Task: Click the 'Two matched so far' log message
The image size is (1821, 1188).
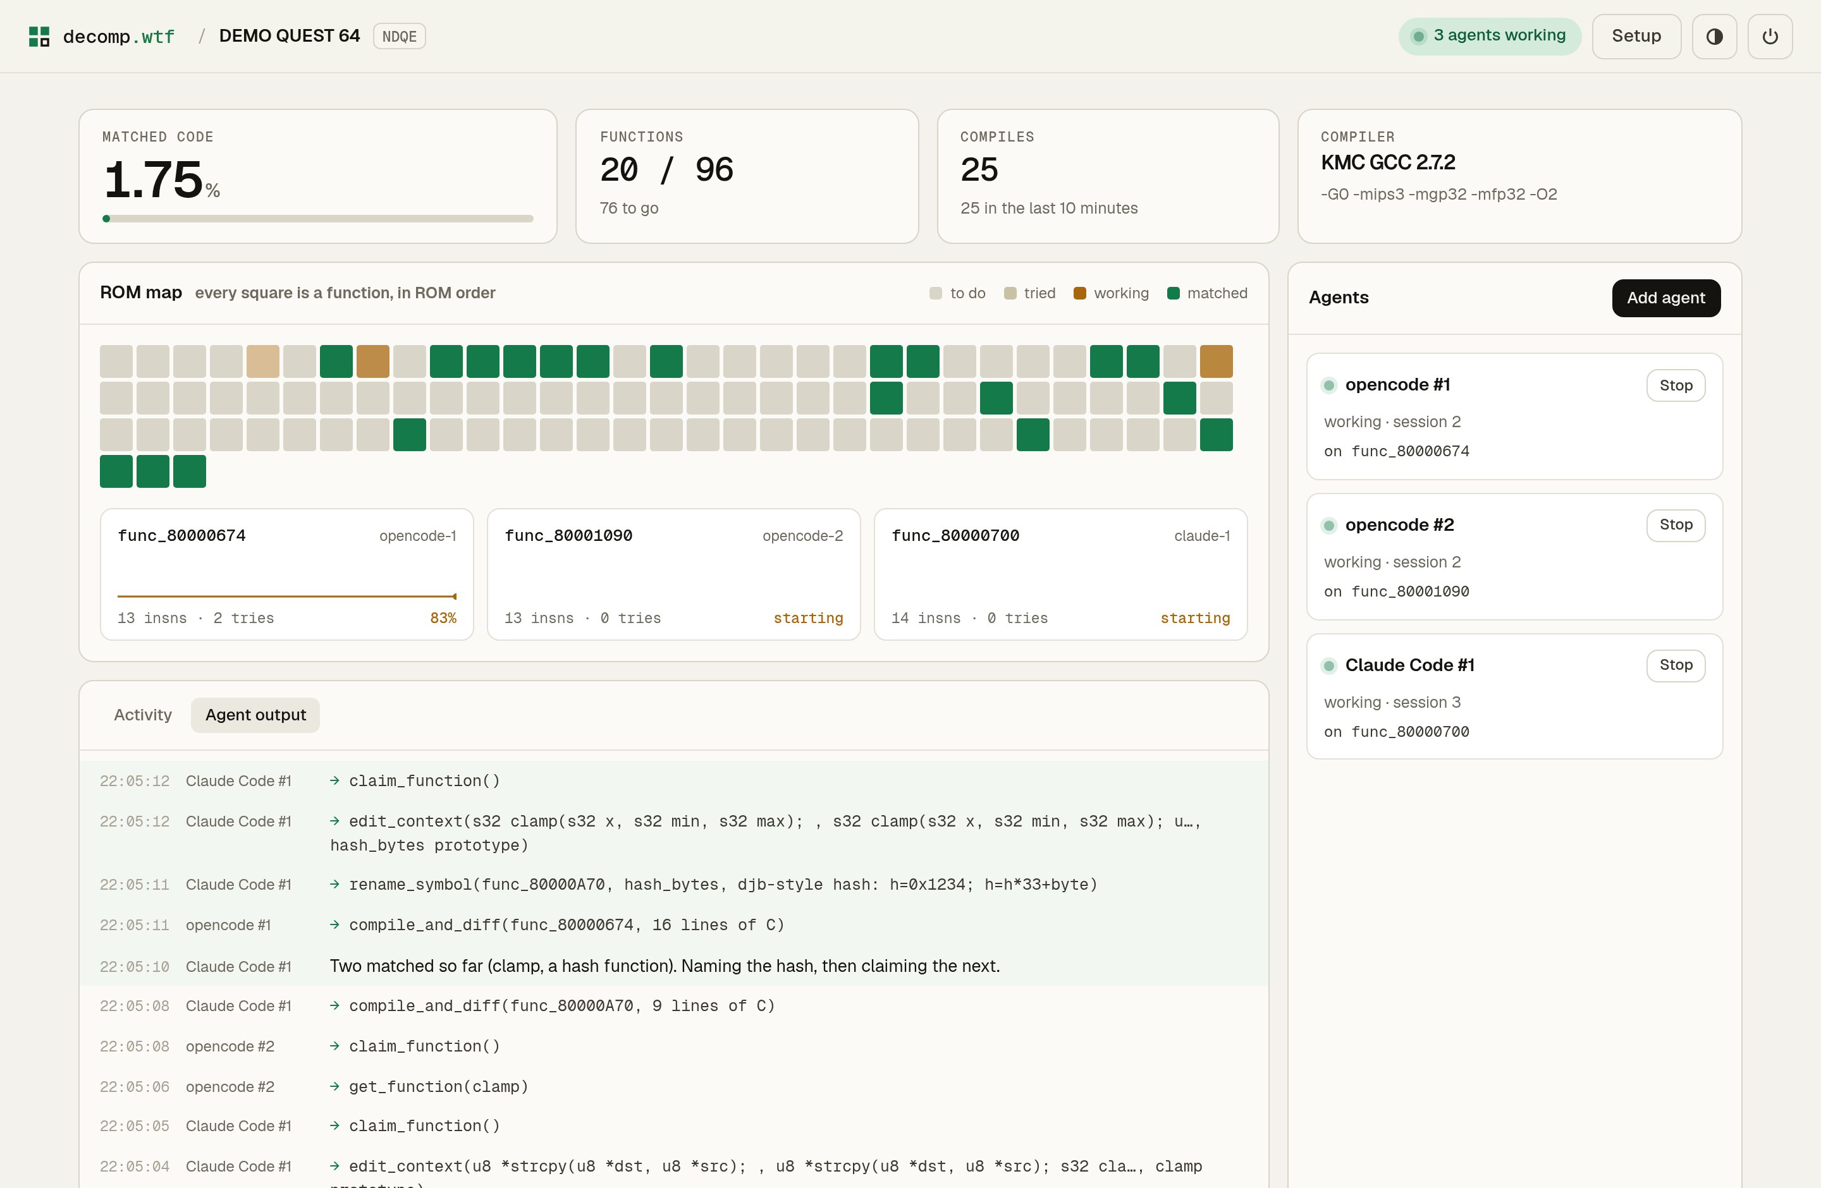Action: (x=665, y=966)
